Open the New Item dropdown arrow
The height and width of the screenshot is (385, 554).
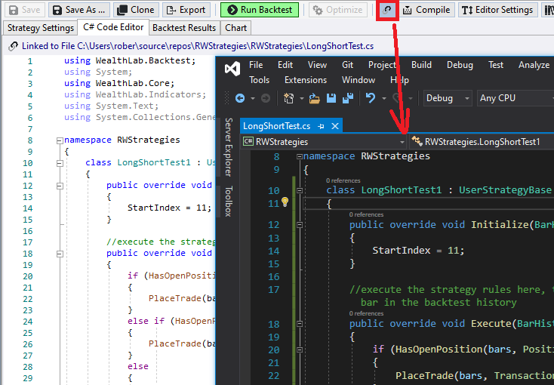tap(301, 98)
